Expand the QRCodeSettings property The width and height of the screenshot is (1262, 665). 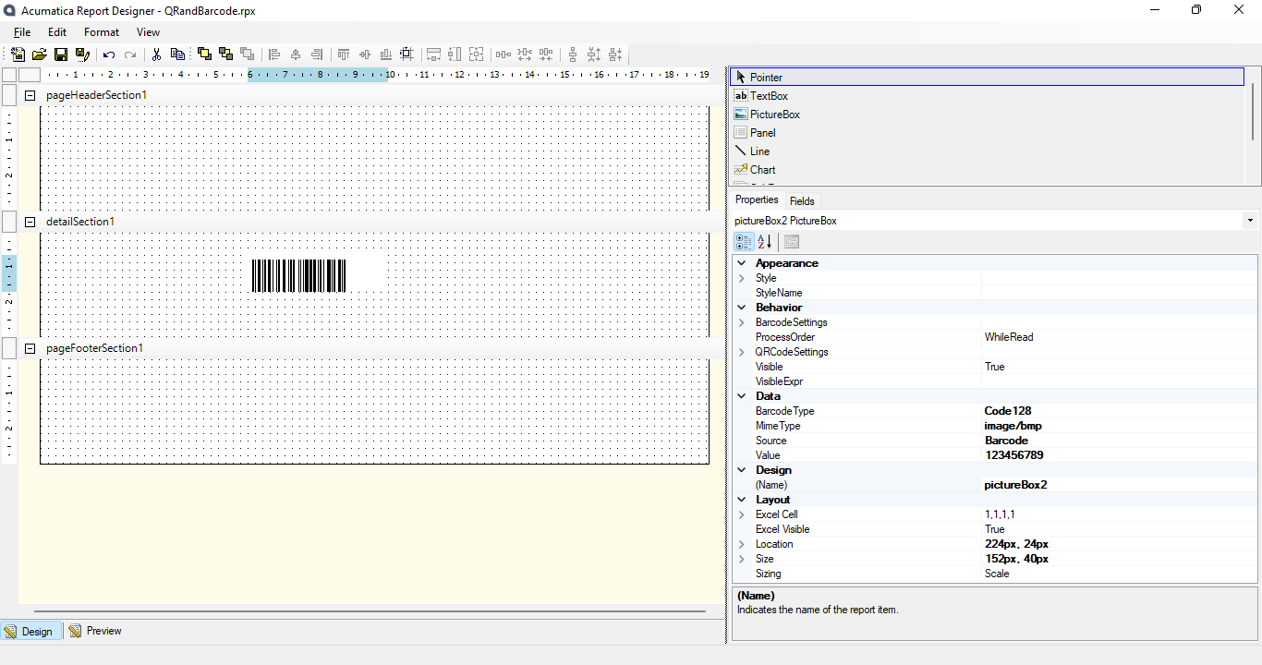pyautogui.click(x=741, y=352)
